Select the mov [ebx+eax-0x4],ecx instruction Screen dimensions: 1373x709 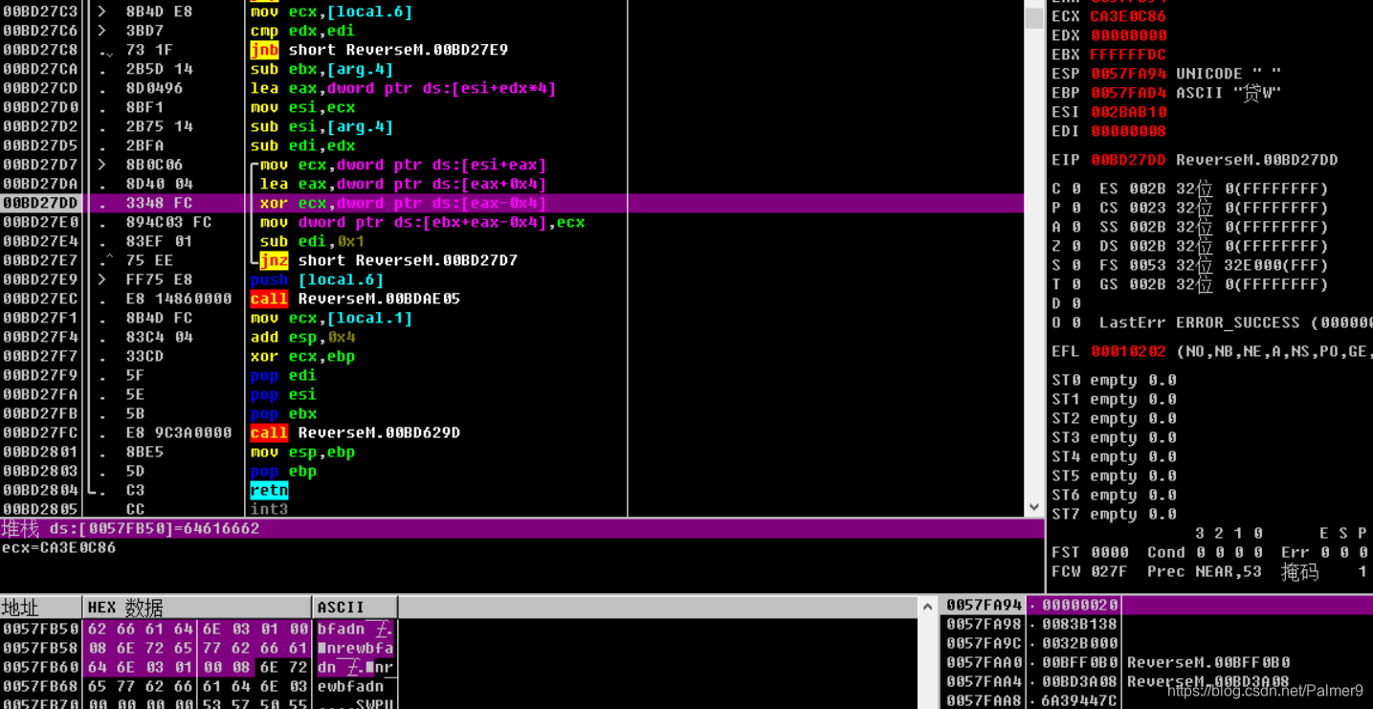[422, 222]
